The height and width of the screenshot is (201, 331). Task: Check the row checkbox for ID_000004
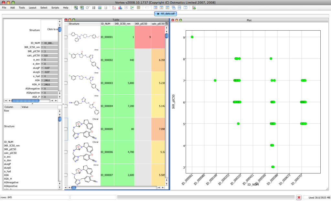click(x=66, y=106)
